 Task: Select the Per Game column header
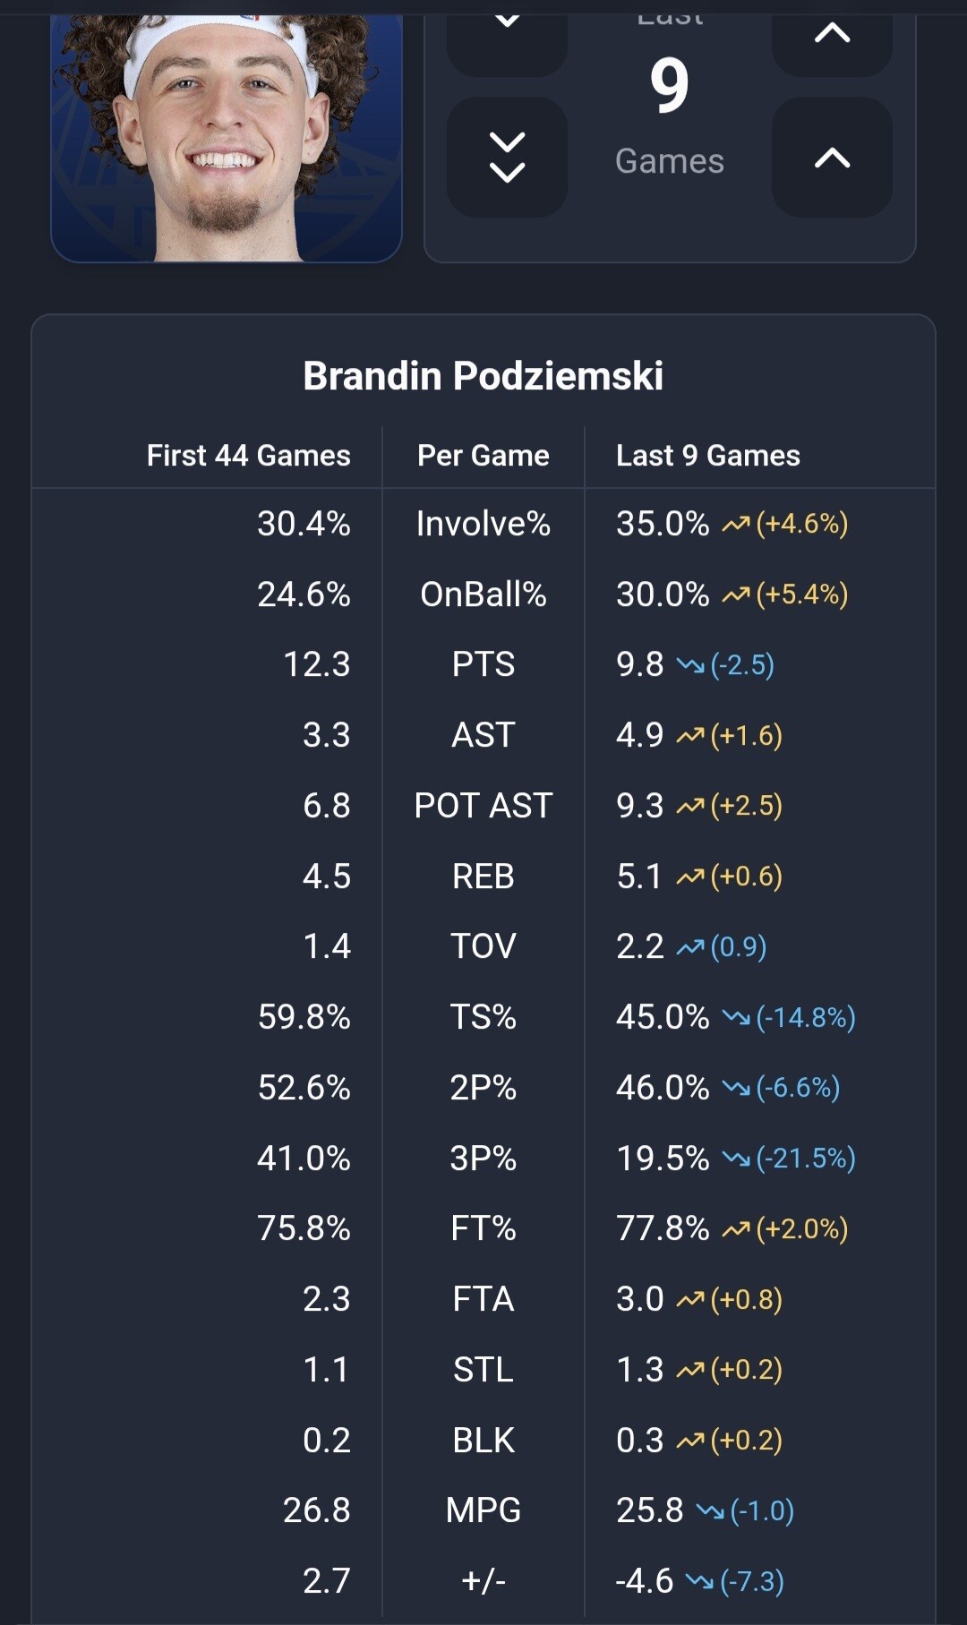(x=483, y=456)
